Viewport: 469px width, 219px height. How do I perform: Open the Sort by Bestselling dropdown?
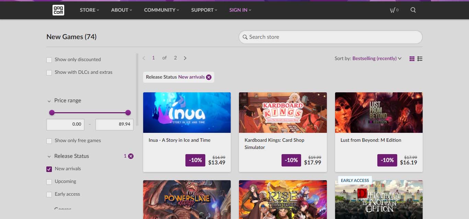coord(376,58)
